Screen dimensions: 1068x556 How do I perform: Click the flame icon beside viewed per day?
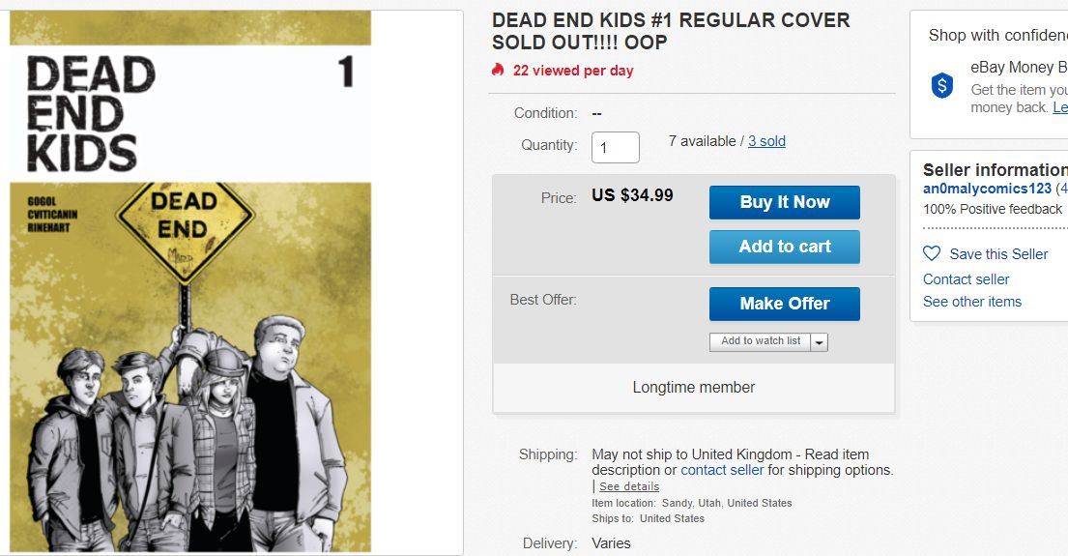tap(498, 71)
